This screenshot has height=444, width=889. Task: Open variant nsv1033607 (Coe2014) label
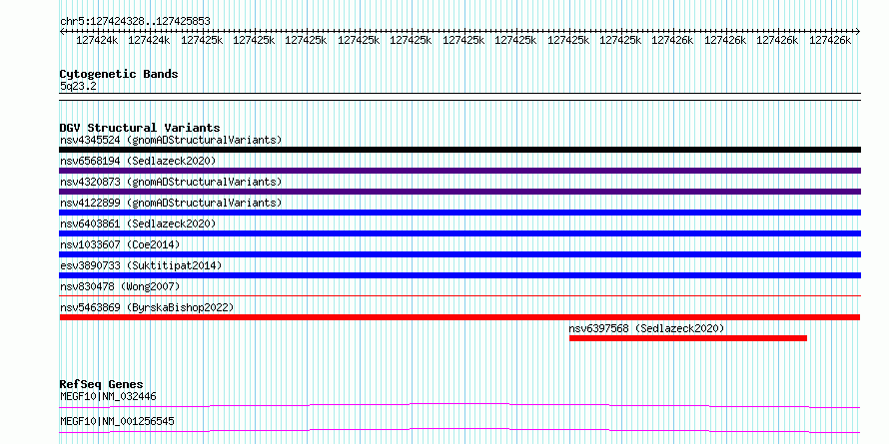[x=120, y=244]
